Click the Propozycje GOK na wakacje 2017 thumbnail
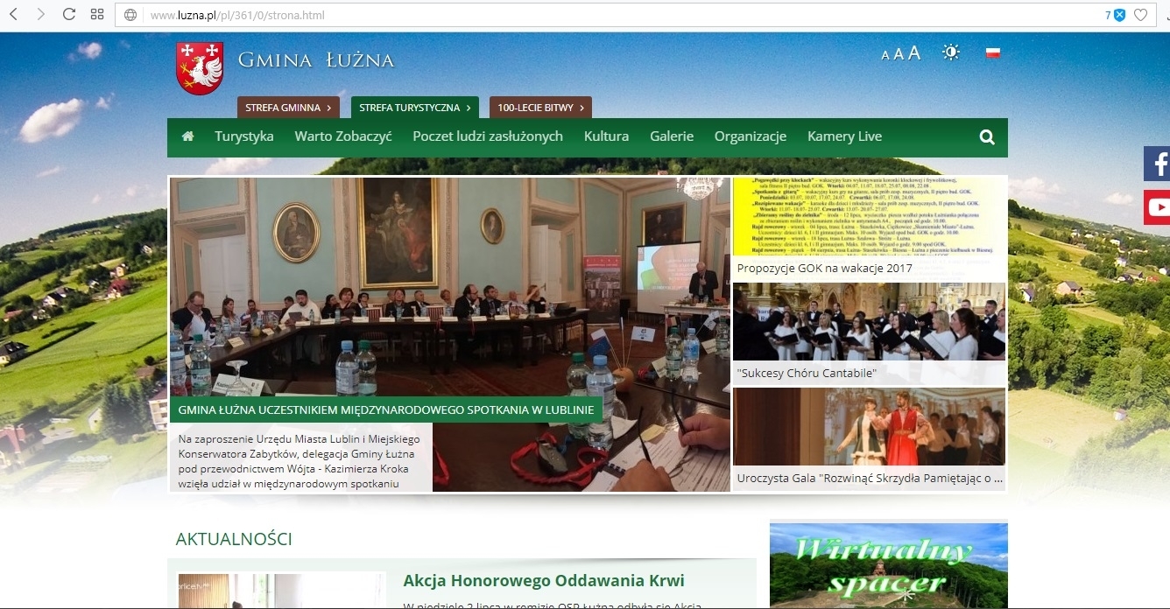This screenshot has height=609, width=1170. click(x=869, y=227)
